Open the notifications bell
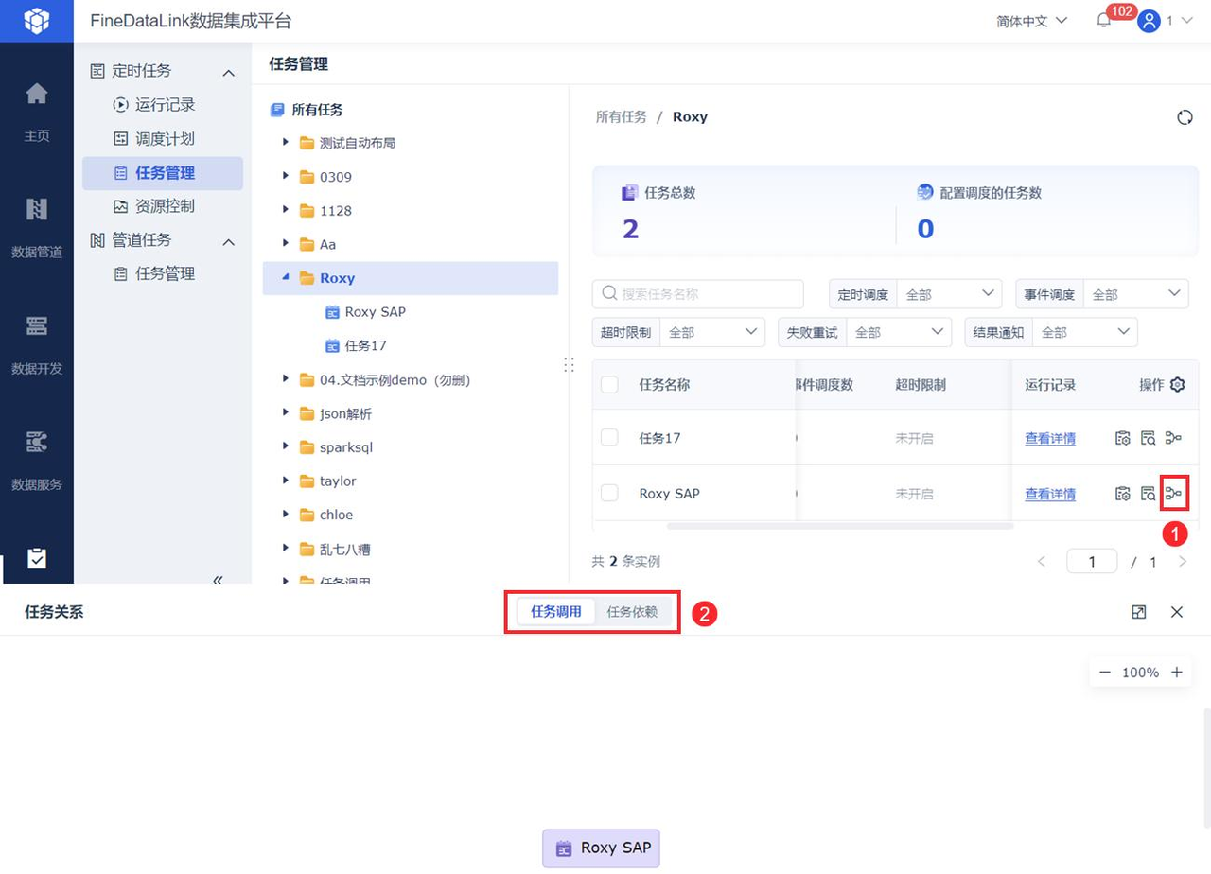Viewport: 1211px width, 874px height. click(1104, 21)
